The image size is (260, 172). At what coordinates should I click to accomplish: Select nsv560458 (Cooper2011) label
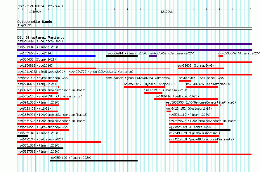[37, 59]
